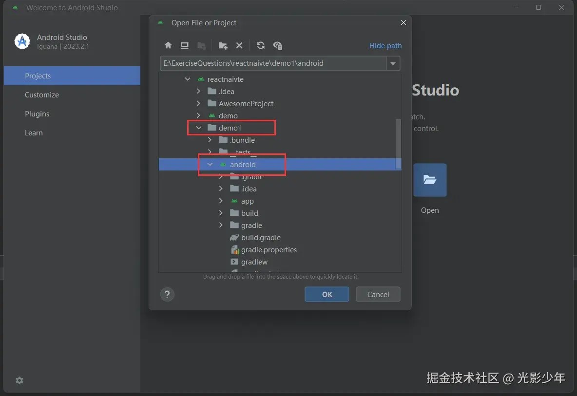The image size is (577, 396).
Task: Open settings gear in welcome window
Action: pyautogui.click(x=19, y=380)
